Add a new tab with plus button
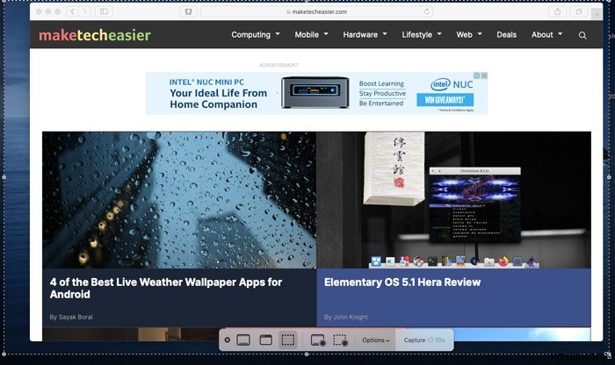 597,15
